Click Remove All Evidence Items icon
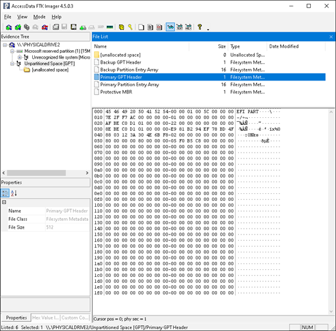336x331 pixels. pyautogui.click(x=44, y=27)
